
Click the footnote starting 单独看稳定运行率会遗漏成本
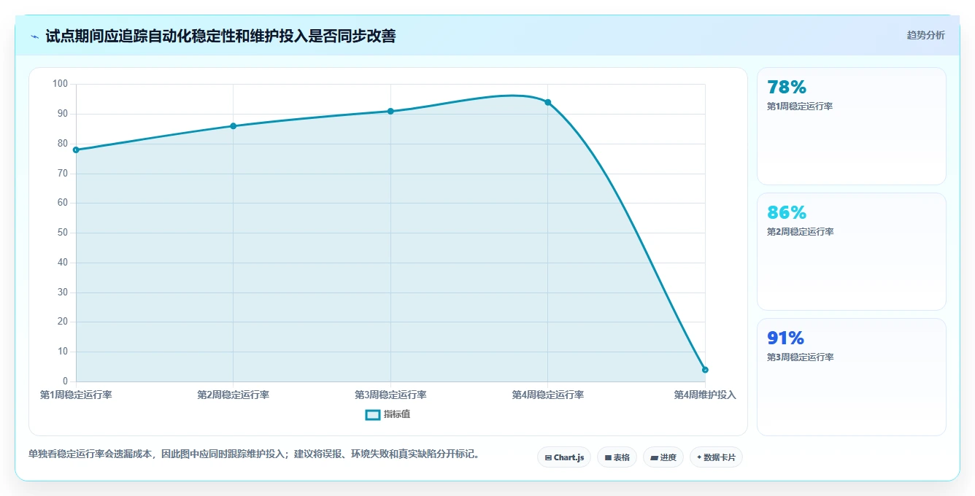point(254,454)
